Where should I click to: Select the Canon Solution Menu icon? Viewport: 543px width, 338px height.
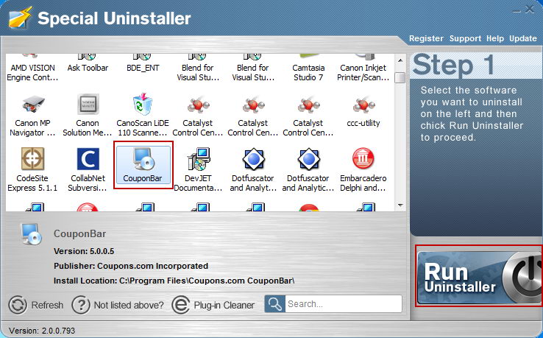(x=88, y=104)
